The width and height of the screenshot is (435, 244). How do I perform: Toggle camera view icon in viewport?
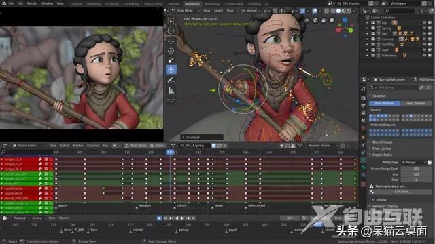pyautogui.click(x=315, y=20)
